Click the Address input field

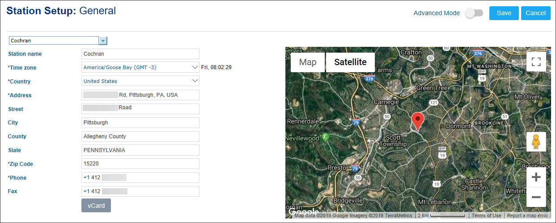click(140, 95)
